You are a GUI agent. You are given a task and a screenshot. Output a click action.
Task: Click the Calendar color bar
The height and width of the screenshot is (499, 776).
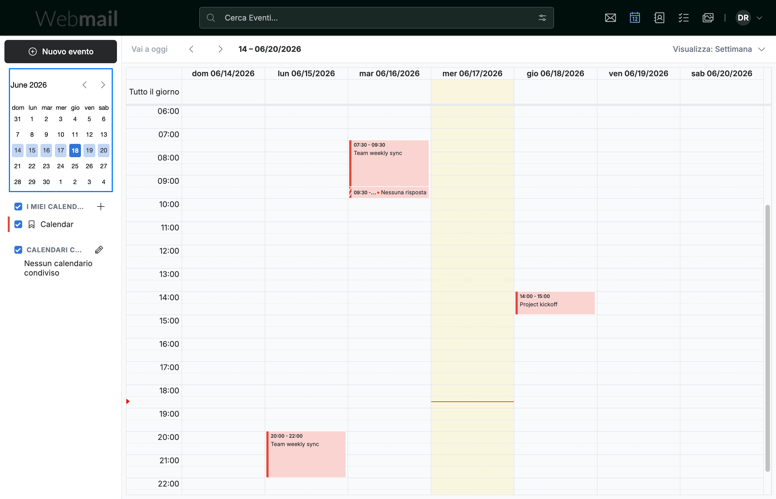(x=9, y=224)
